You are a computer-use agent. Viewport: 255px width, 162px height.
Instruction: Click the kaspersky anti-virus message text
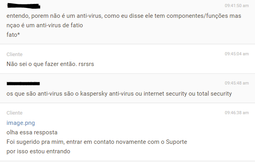click(119, 94)
